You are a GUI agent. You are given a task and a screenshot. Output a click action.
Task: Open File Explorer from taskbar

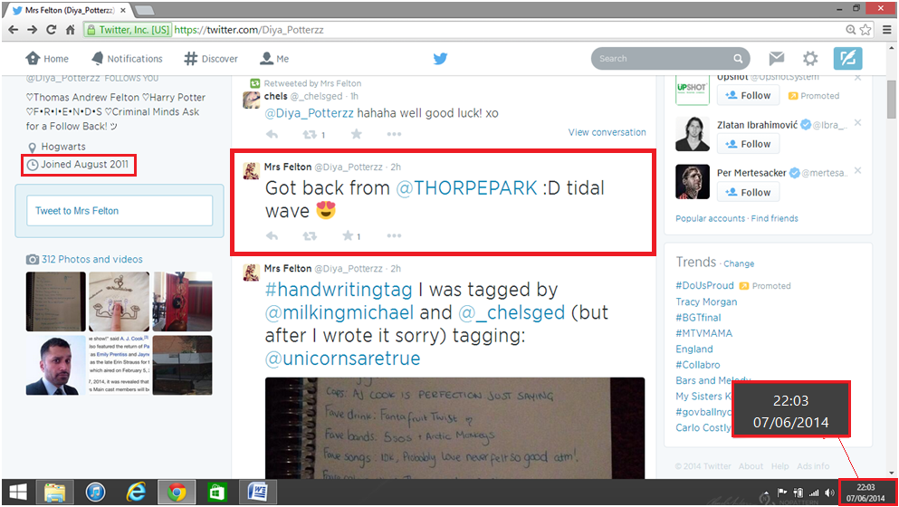tap(55, 493)
